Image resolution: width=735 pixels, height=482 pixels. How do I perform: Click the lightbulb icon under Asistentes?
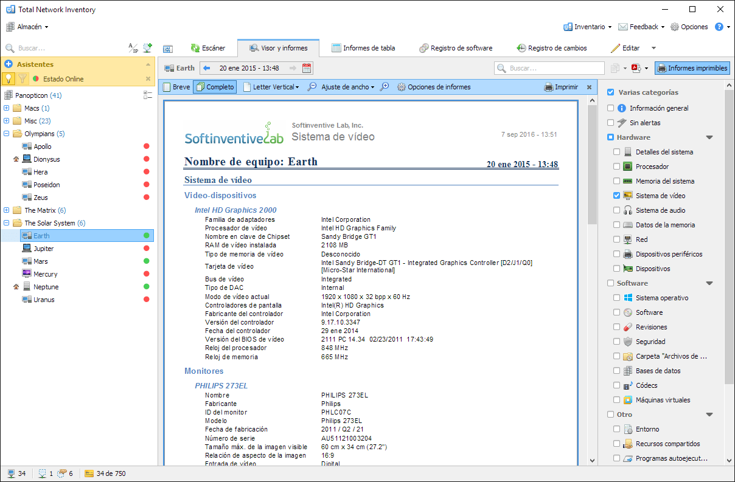(9, 78)
